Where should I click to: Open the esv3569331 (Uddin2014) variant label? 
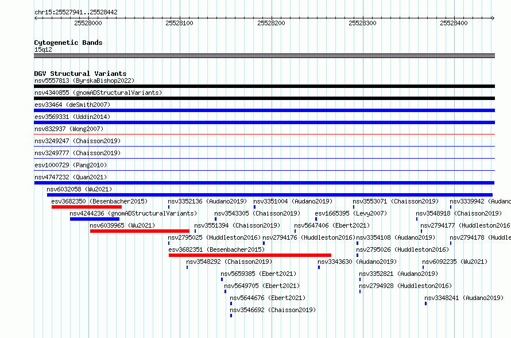(72, 117)
